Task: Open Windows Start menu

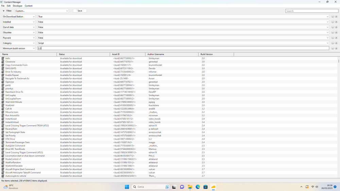Action: click(x=127, y=187)
